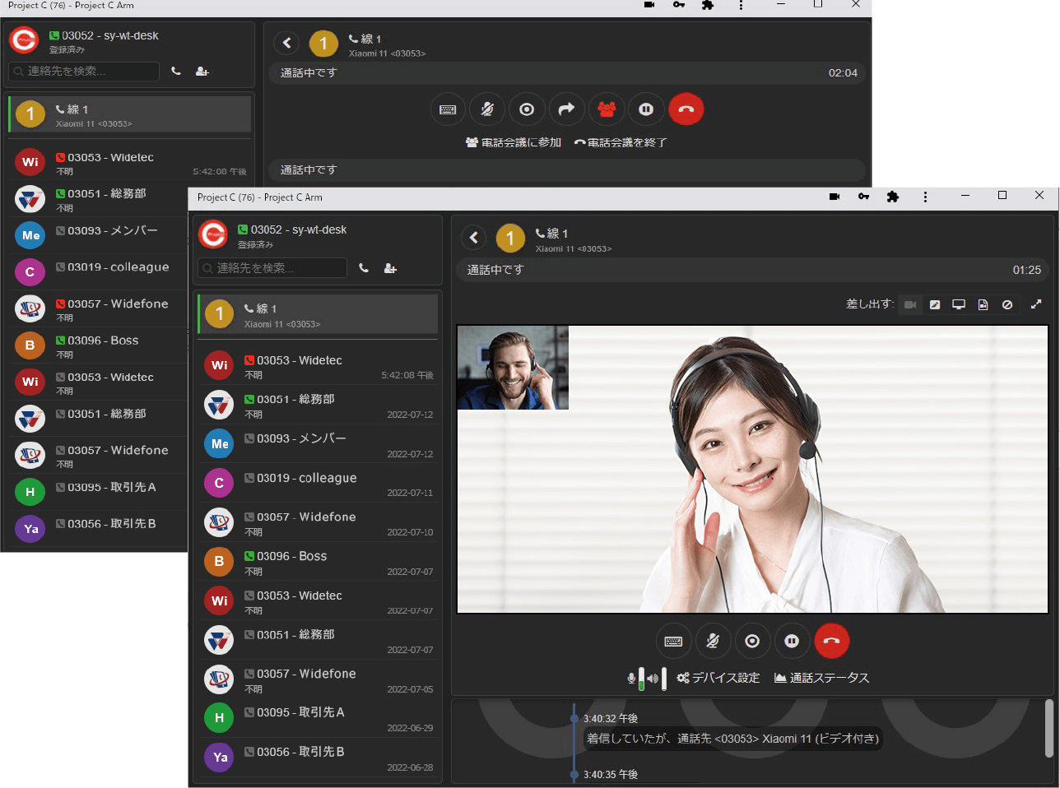Open 03095 - 取引先A dated 2022-06-29
Image resolution: width=1060 pixels, height=788 pixels.
click(x=318, y=719)
